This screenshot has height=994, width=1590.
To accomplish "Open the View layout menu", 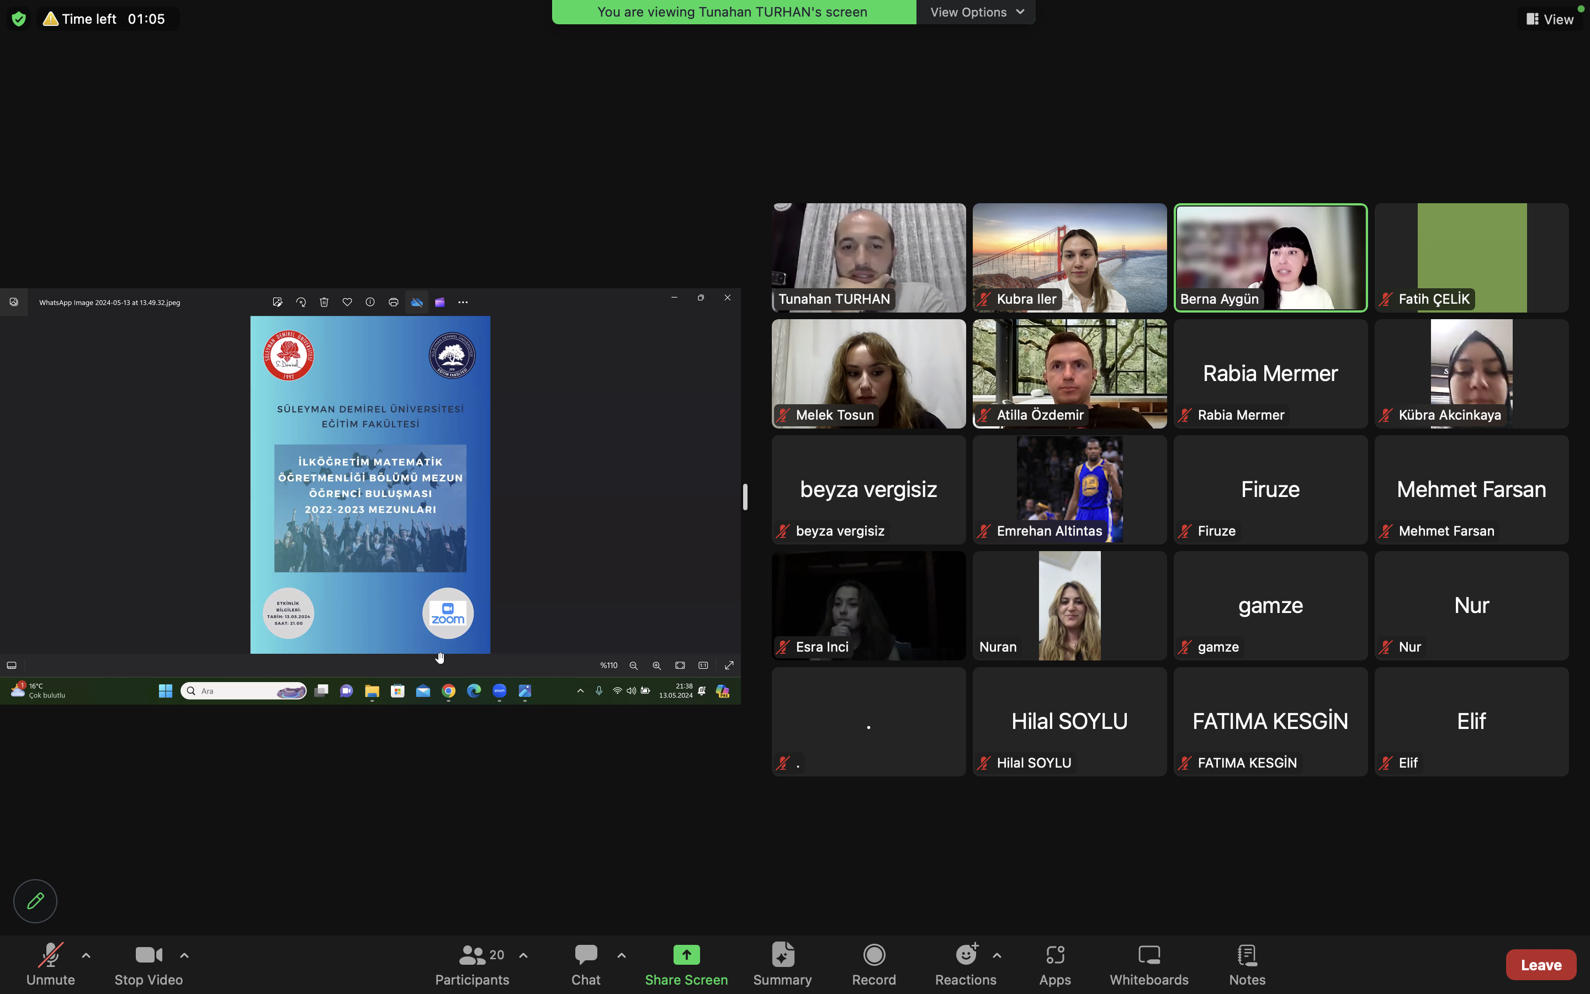I will [x=1551, y=19].
